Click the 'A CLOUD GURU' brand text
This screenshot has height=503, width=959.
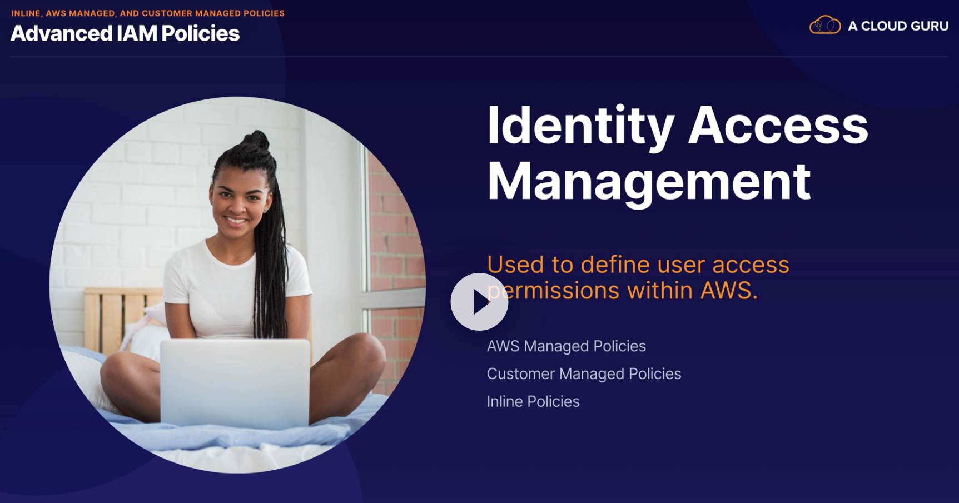click(898, 26)
